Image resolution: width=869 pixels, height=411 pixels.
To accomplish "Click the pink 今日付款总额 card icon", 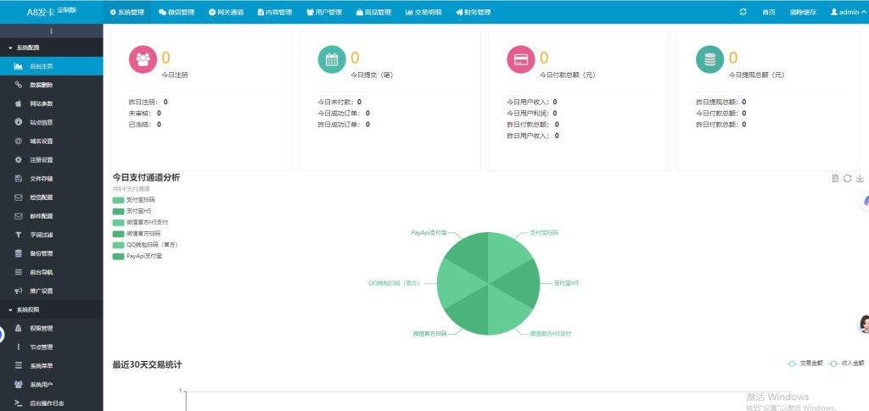I will coord(521,59).
